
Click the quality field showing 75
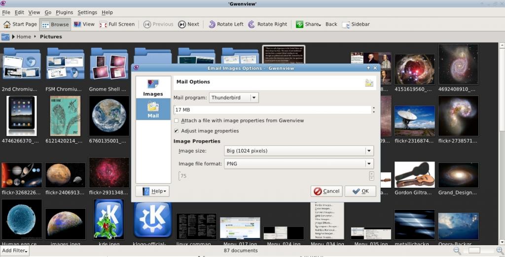[274, 176]
